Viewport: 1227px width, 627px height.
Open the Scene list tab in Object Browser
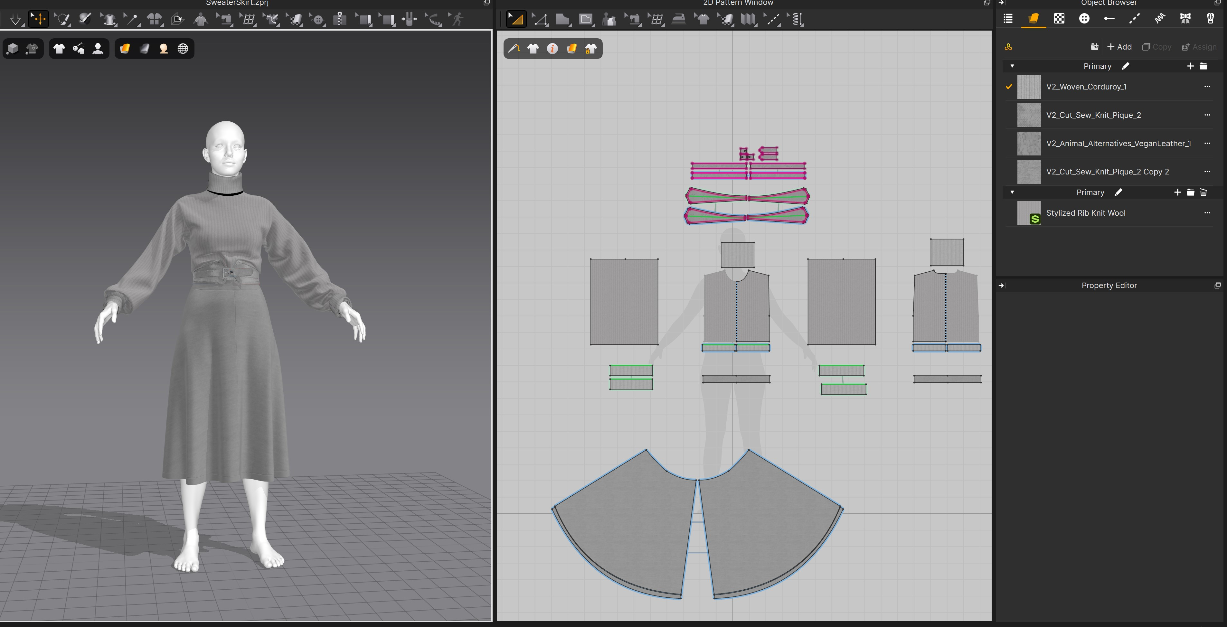1008,19
